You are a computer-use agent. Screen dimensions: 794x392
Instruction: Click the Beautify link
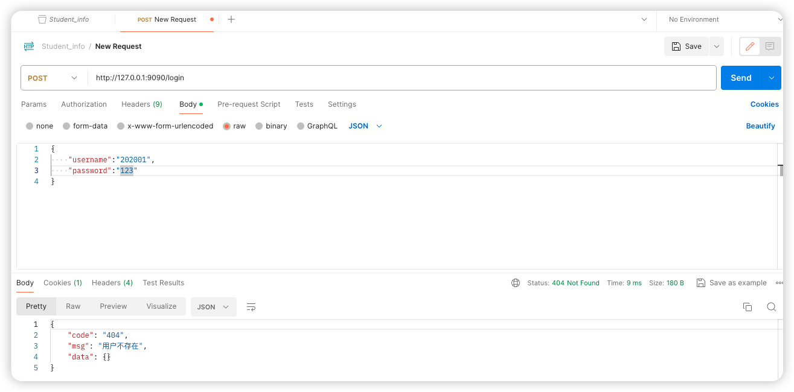pyautogui.click(x=760, y=126)
